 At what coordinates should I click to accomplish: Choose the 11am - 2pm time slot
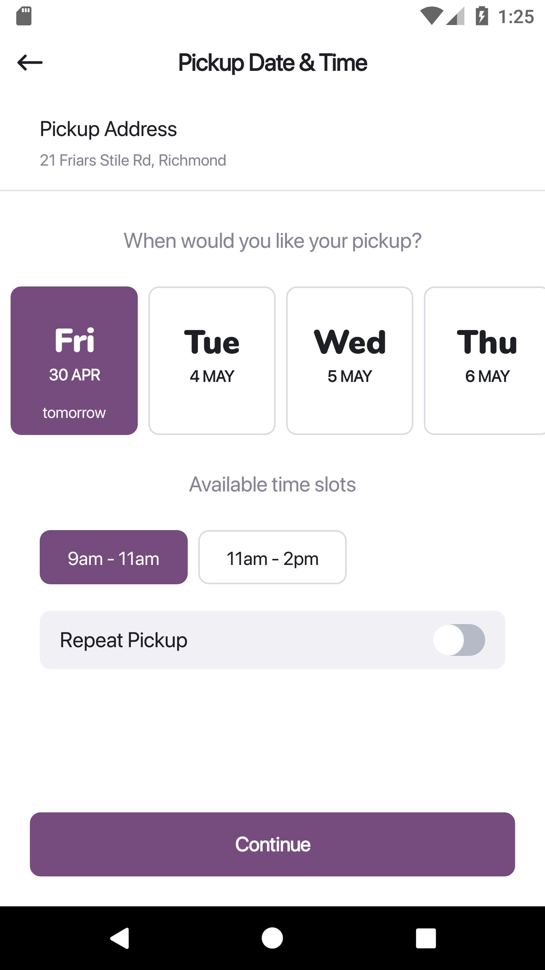tap(272, 557)
